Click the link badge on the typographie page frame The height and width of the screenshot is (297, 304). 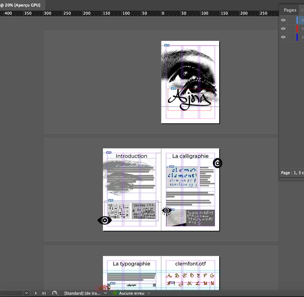113,283
